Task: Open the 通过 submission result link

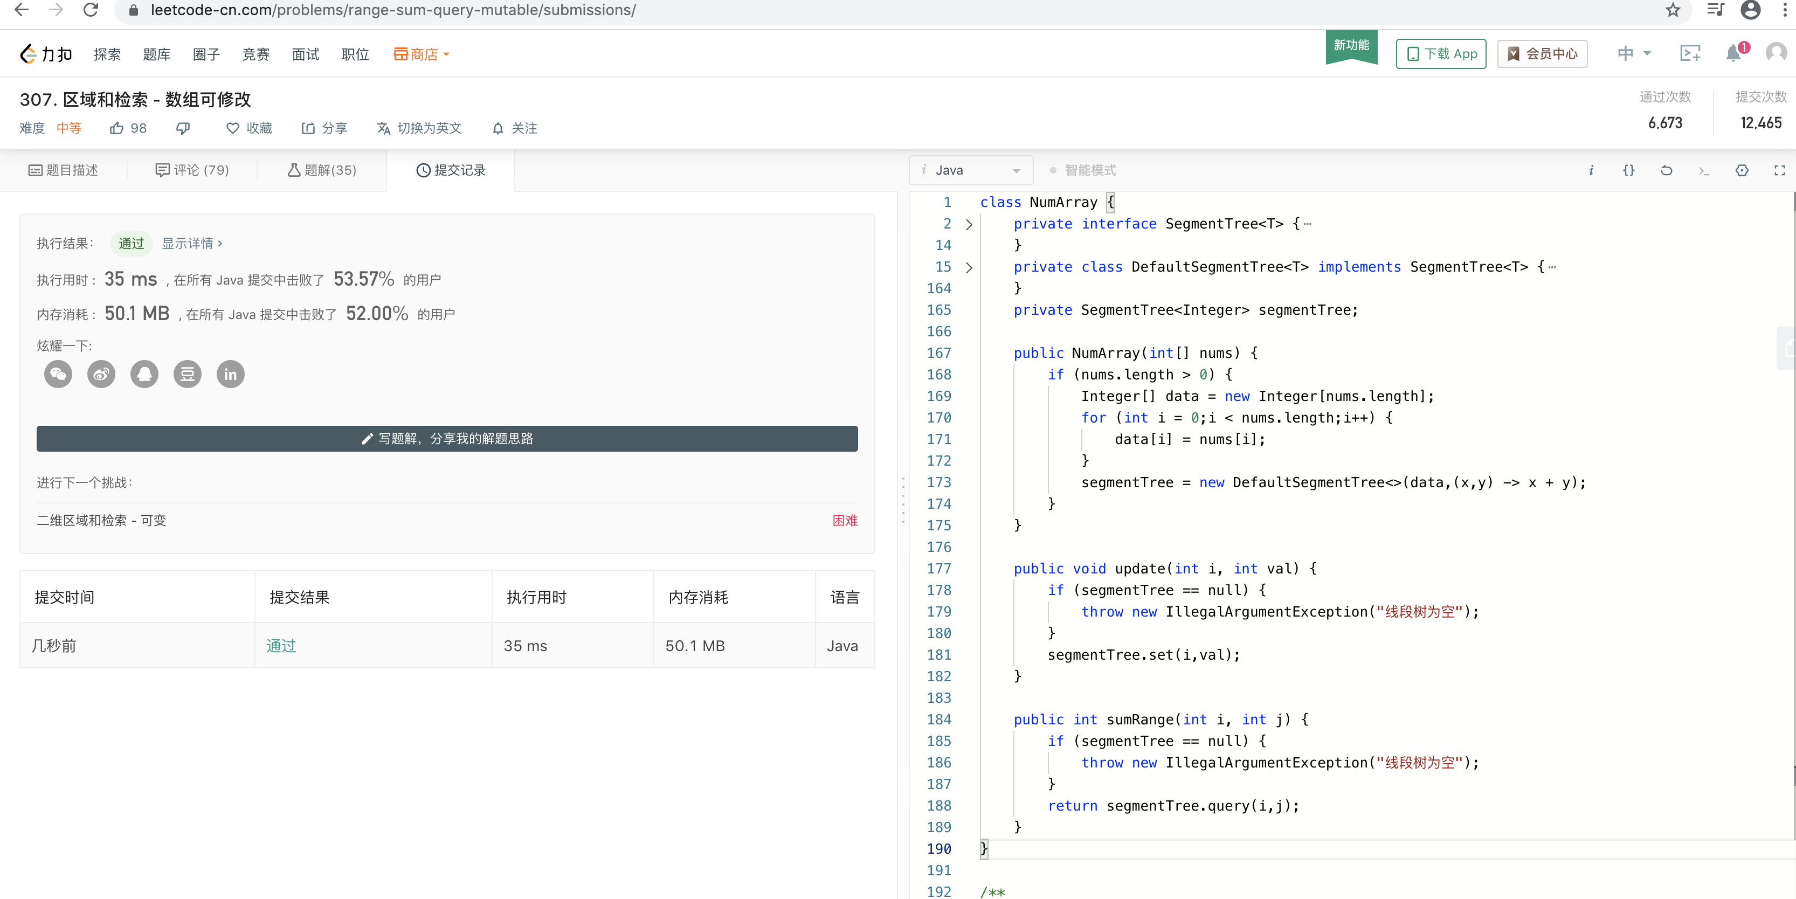Action: [x=281, y=645]
